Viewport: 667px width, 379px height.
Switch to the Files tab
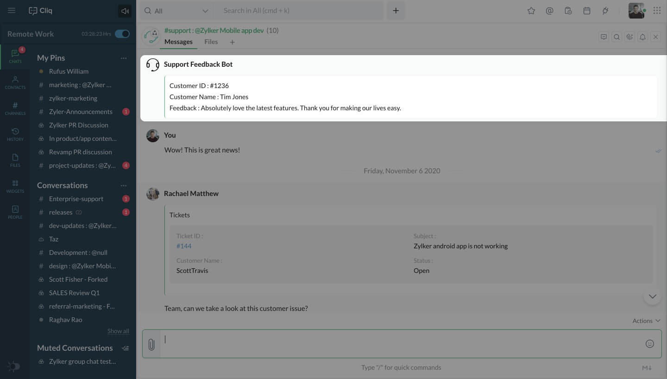coord(211,42)
